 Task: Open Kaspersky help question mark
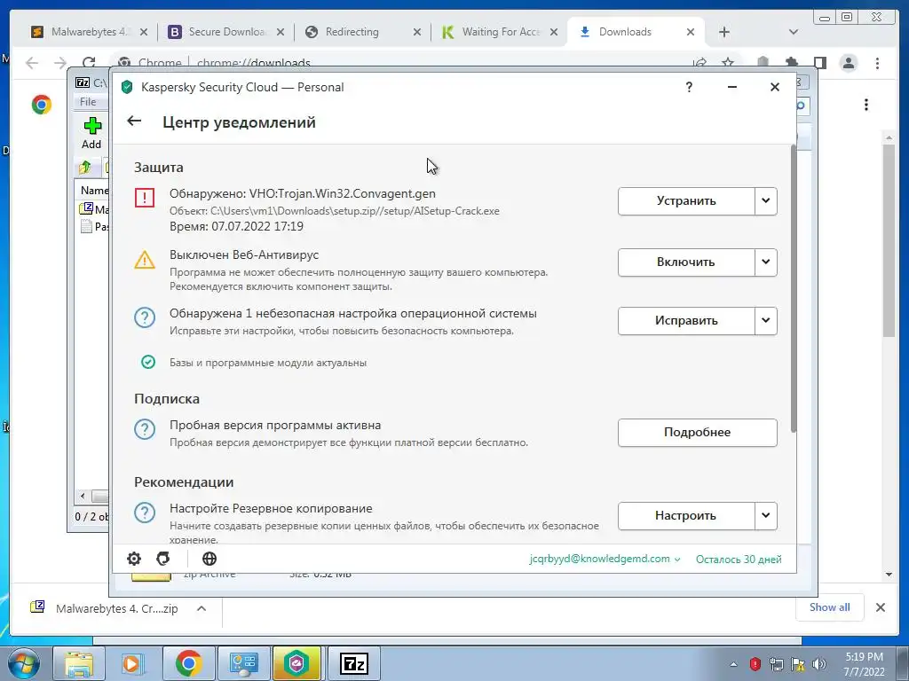689,87
